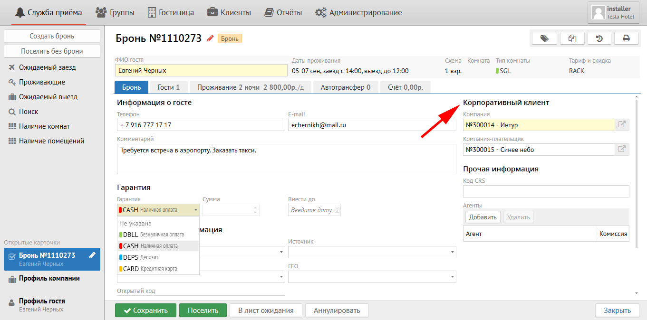647x320 pixels.
Task: Click calendar icon in Внести до field
Action: coord(337,210)
